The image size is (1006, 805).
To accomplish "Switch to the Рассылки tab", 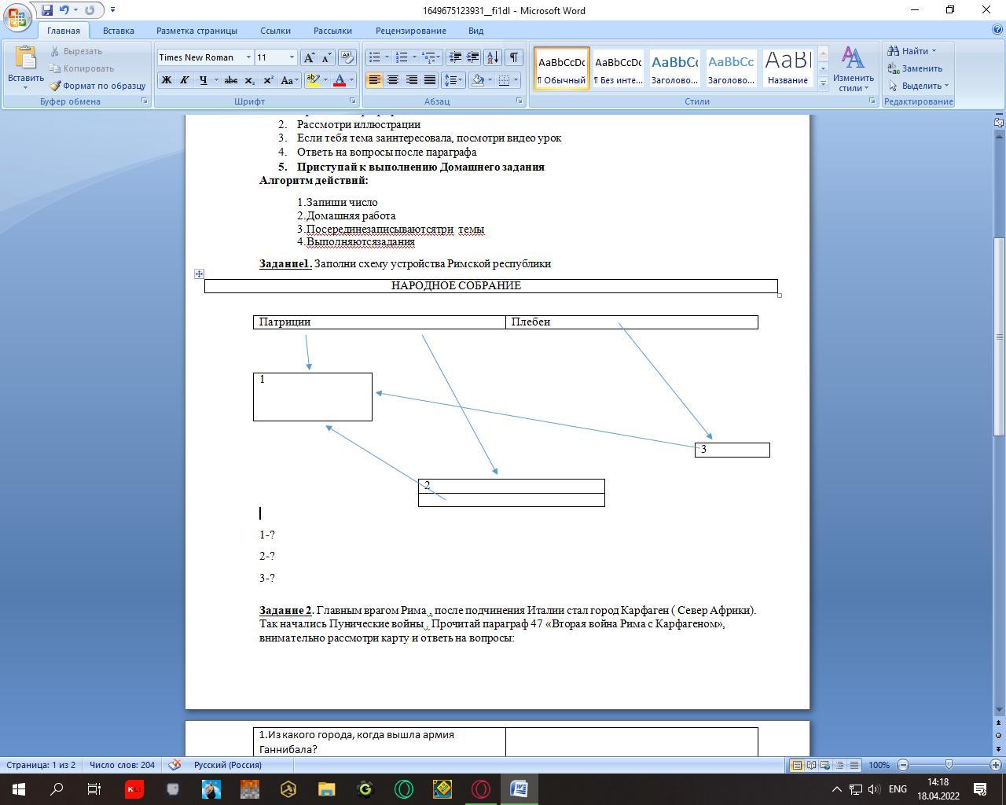I will pos(332,31).
